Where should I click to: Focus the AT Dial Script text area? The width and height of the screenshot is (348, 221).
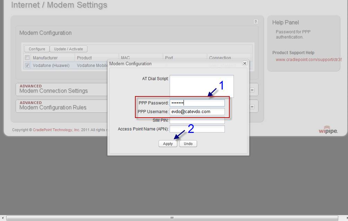click(x=202, y=86)
